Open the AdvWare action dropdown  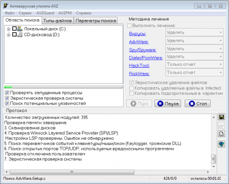pos(194,41)
